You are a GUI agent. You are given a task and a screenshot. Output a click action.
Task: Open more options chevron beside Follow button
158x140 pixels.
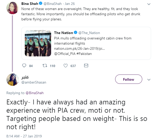click(149, 80)
